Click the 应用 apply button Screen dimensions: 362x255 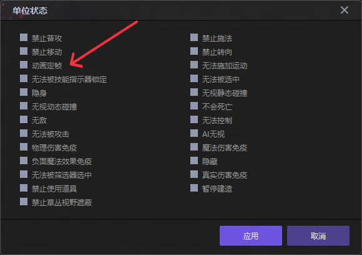pos(251,236)
